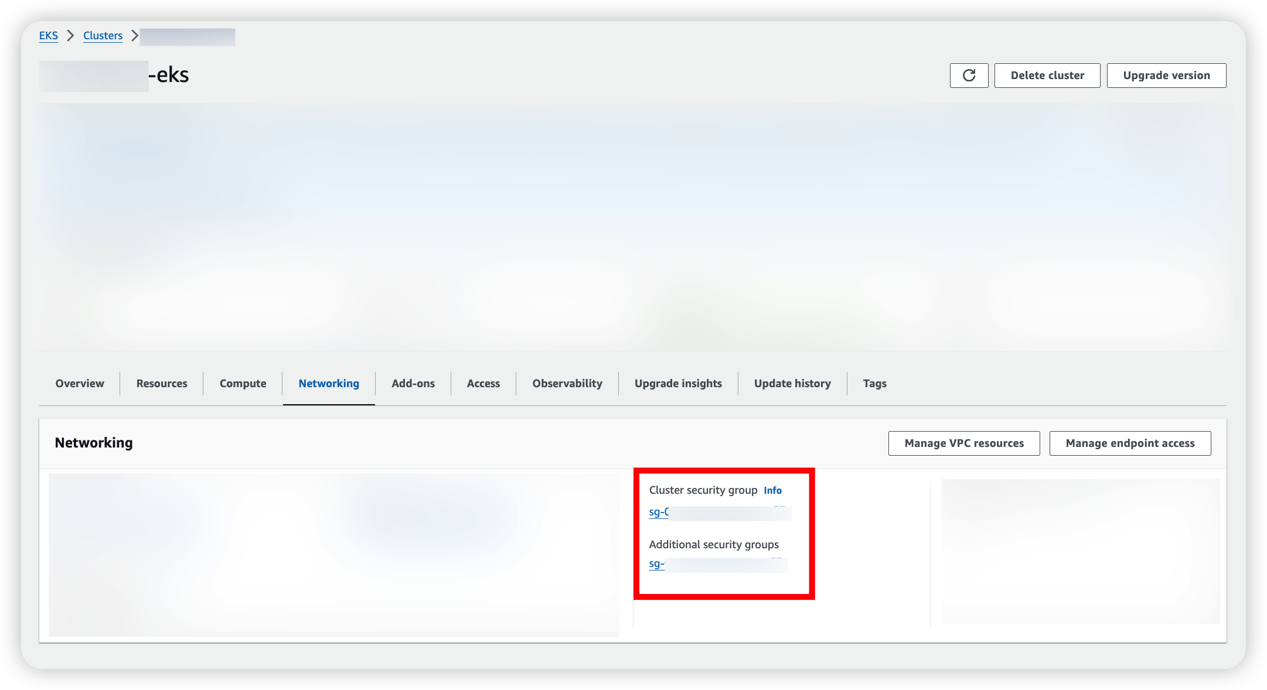Click the Upgrade version button

(1166, 76)
